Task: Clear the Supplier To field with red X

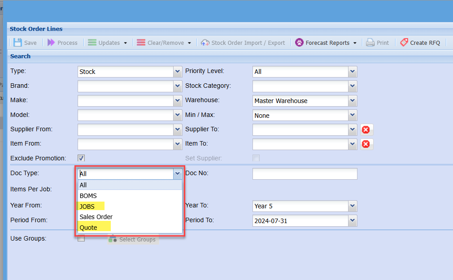Action: [x=366, y=129]
